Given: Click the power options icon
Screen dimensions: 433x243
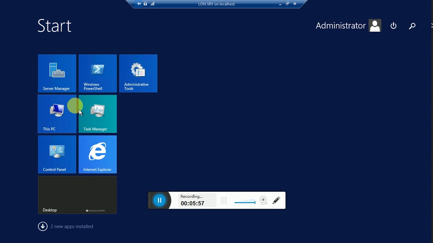Looking at the screenshot, I should click(393, 26).
